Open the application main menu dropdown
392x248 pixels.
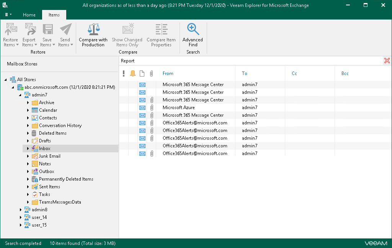8,15
